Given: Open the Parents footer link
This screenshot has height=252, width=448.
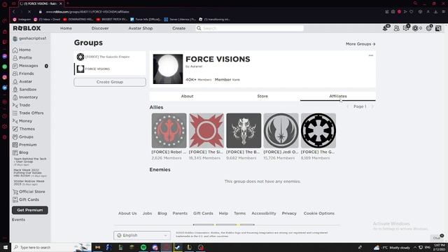Looking at the screenshot, I should pyautogui.click(x=180, y=213).
